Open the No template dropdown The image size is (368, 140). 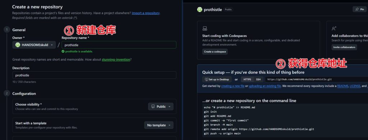(x=158, y=125)
